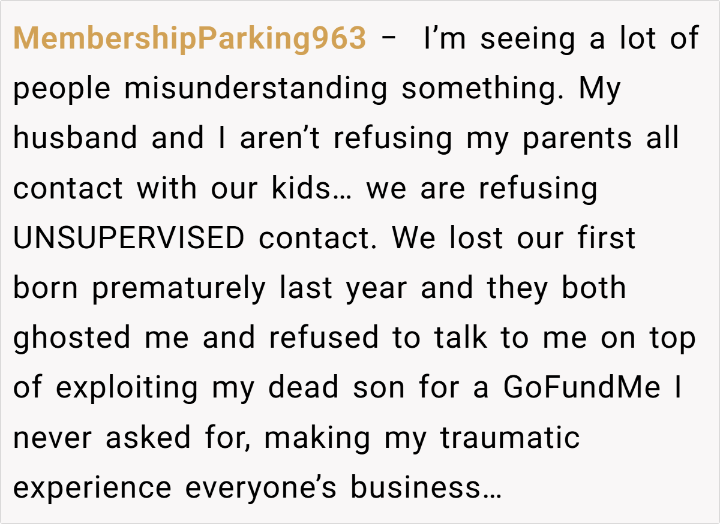Click the word UNSUPERVISED in the comment

128,238
